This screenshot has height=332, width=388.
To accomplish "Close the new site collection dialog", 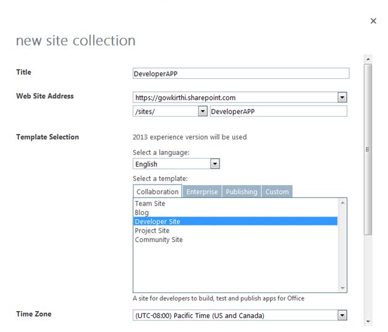I will coord(373,21).
